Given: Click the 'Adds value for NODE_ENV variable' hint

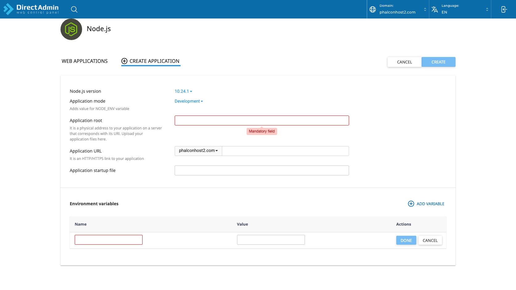Looking at the screenshot, I should coord(99,109).
